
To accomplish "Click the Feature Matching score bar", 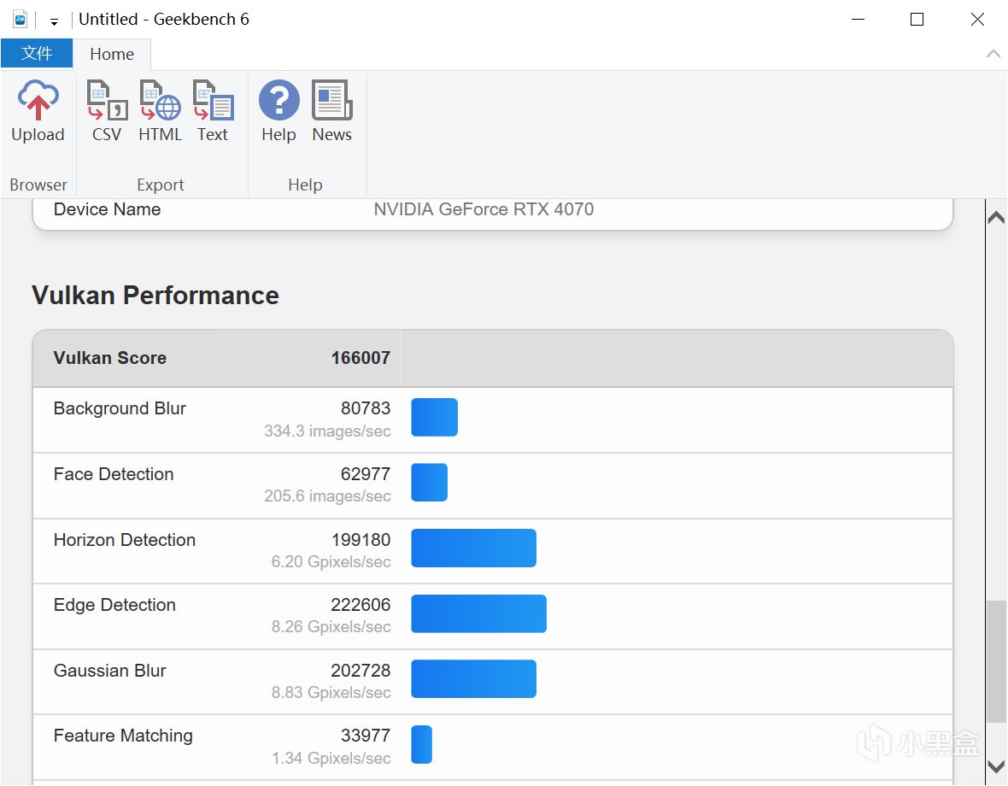I will 422,744.
